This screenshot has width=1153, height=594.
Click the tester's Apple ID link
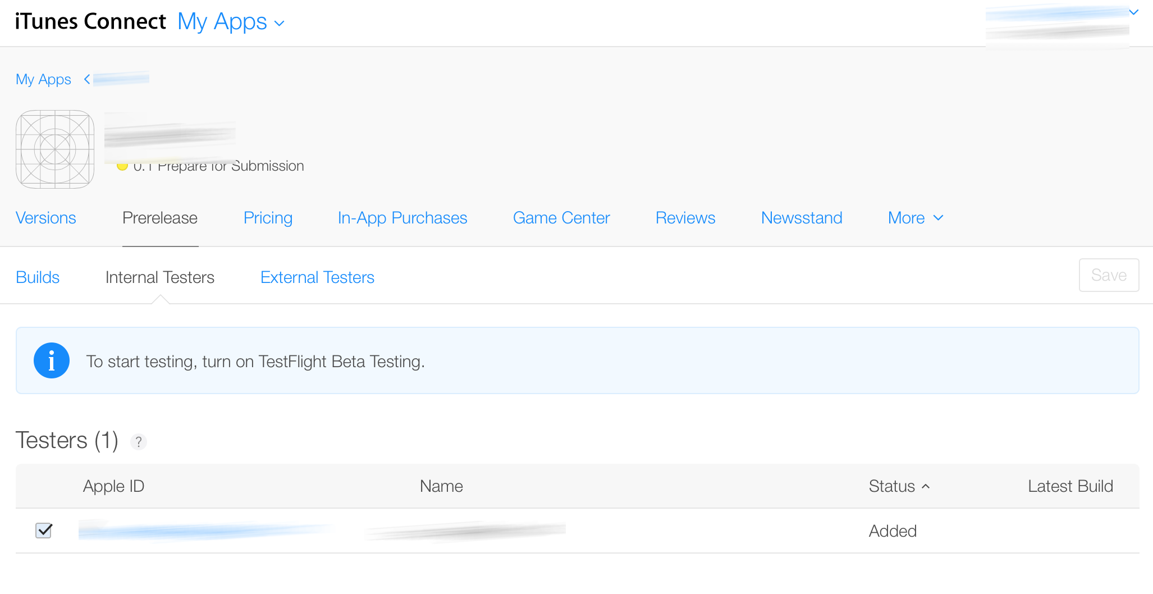coord(205,531)
